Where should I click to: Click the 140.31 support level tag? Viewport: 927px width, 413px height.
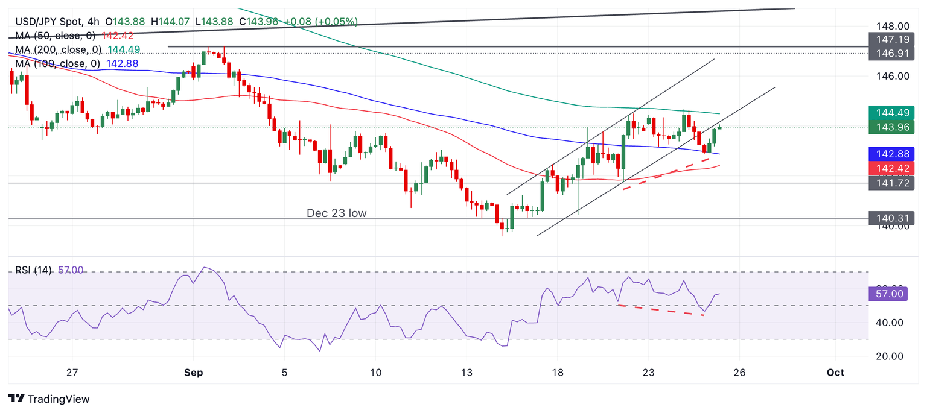(891, 218)
